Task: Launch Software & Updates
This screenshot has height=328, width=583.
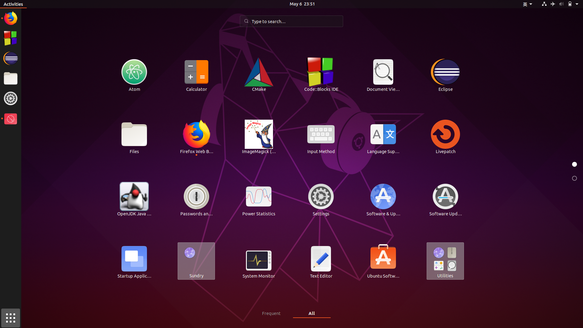Action: [x=383, y=200]
